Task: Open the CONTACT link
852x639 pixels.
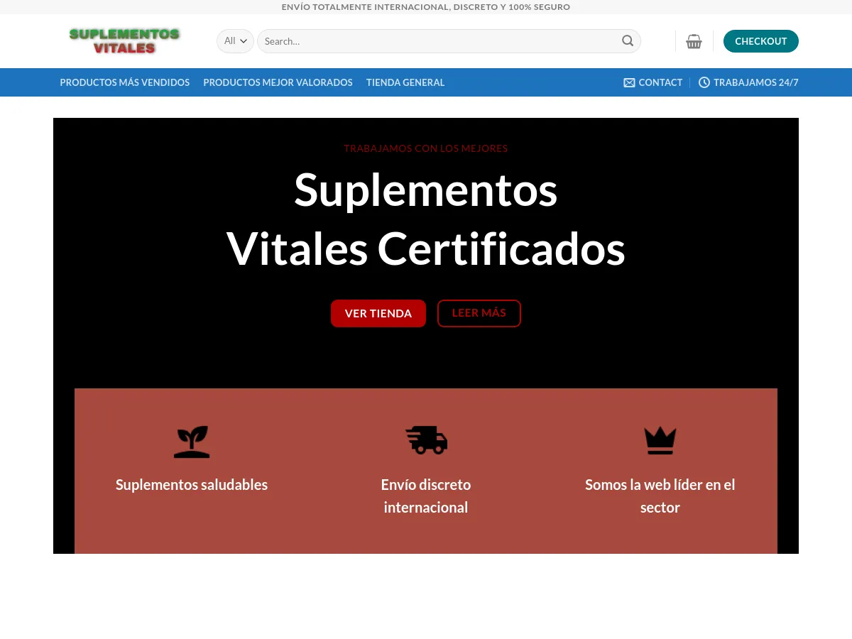Action: coord(660,82)
